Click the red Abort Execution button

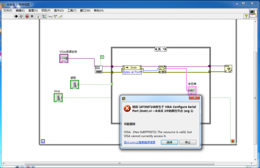point(27,16)
